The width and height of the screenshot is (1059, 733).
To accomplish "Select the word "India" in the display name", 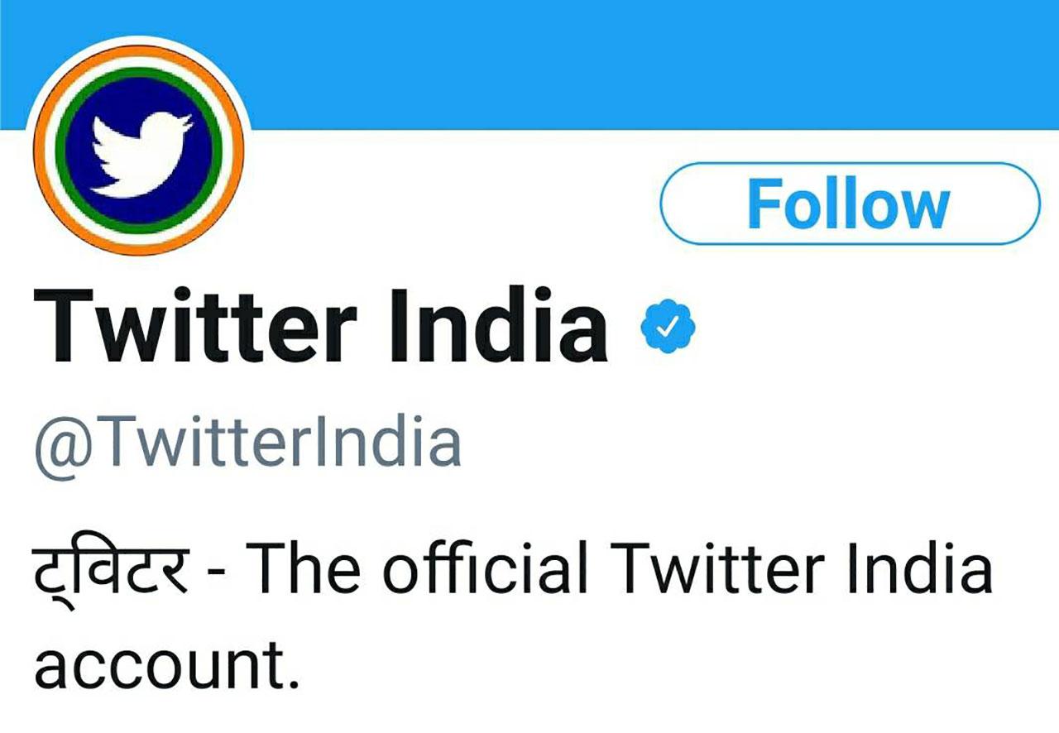I will pyautogui.click(x=498, y=328).
